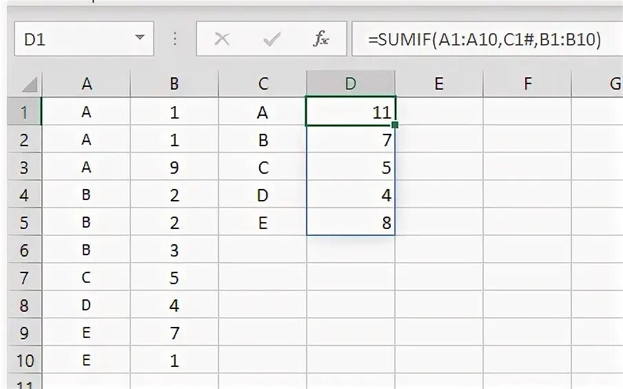Select cell C4 containing D

[x=263, y=194]
